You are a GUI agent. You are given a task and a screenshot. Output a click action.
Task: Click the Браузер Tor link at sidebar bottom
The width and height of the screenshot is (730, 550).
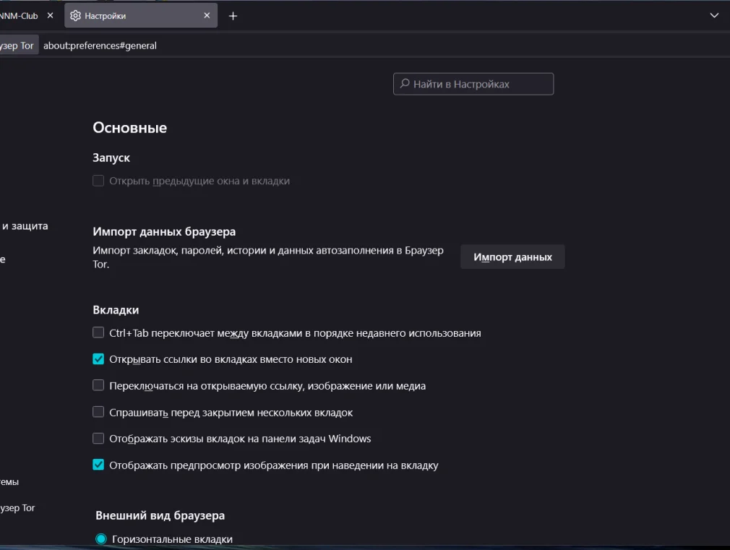click(17, 508)
